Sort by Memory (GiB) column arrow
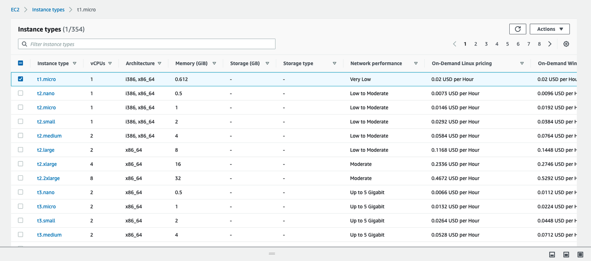 (x=214, y=63)
